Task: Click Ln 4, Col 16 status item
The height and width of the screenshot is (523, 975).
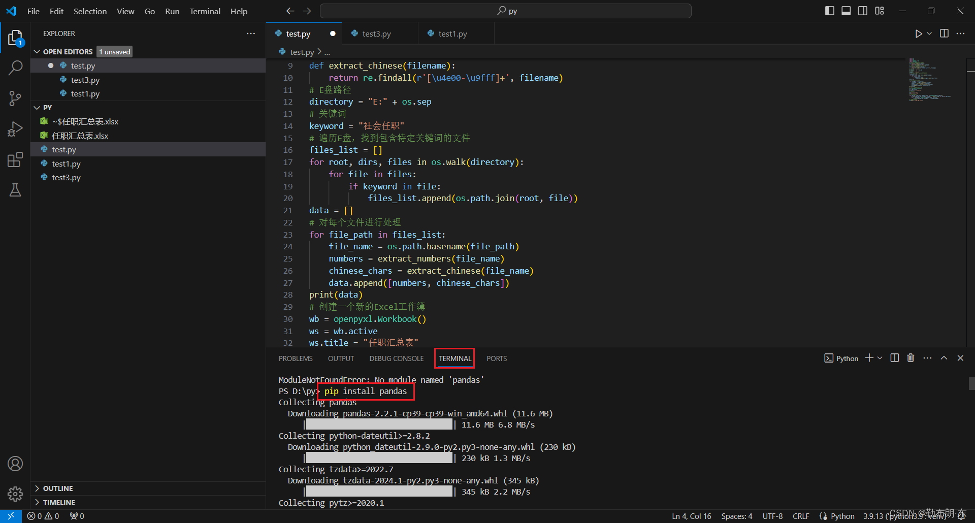Action: [x=692, y=516]
